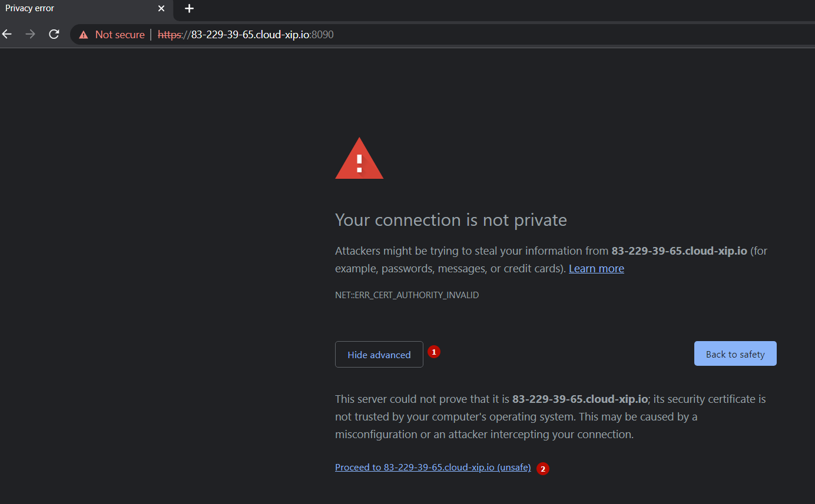This screenshot has width=815, height=504.
Task: Click the back navigation arrow
Action: (6, 34)
